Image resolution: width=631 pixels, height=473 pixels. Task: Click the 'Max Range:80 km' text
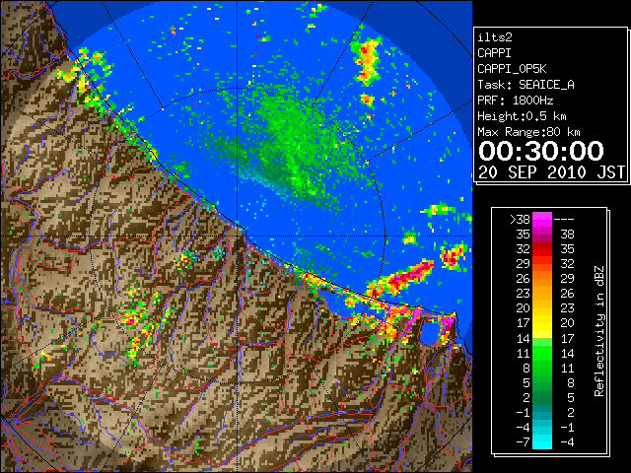click(x=528, y=132)
